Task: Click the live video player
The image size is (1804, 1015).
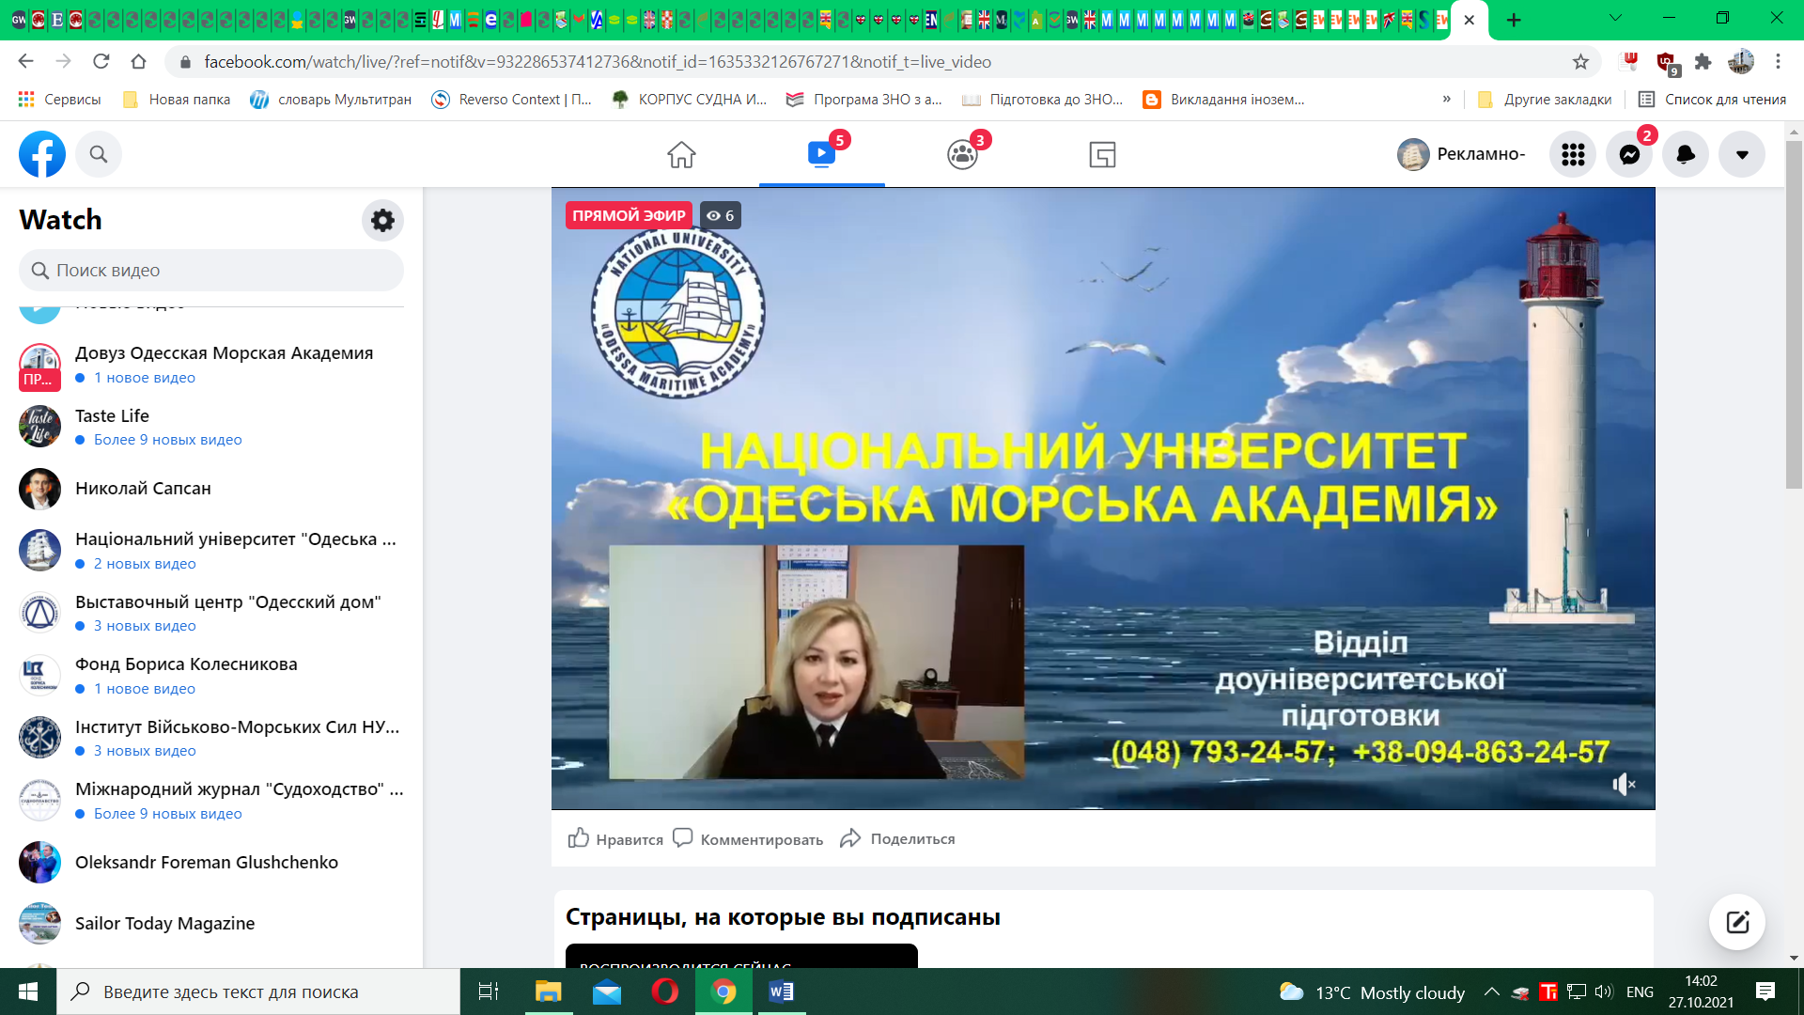Action: point(1103,498)
